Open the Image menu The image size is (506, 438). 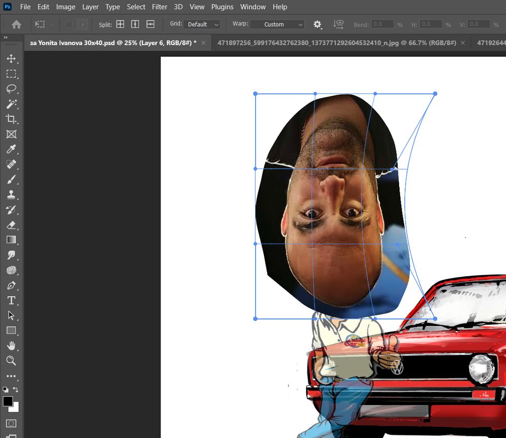click(65, 7)
